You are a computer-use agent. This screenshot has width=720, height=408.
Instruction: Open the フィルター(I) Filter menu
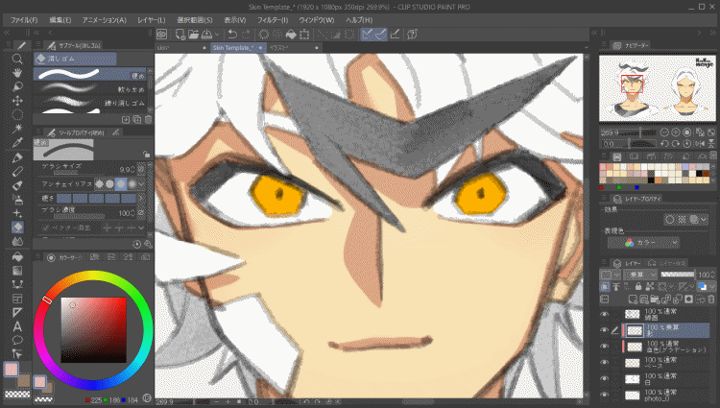tap(273, 20)
